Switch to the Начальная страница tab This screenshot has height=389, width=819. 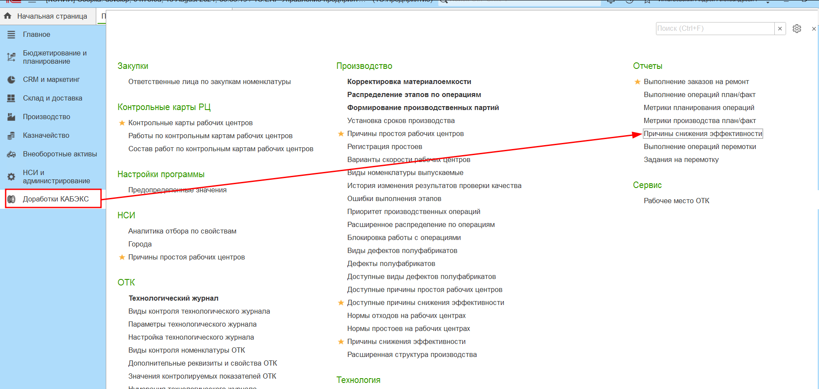[45, 16]
